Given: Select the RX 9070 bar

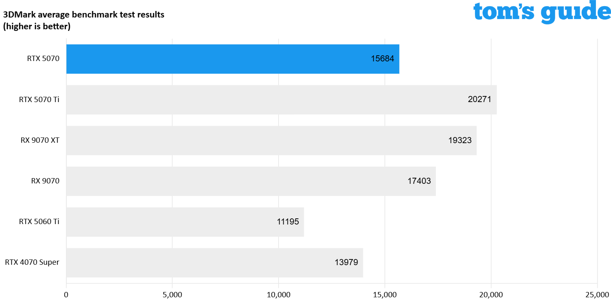Looking at the screenshot, I should 251,181.
